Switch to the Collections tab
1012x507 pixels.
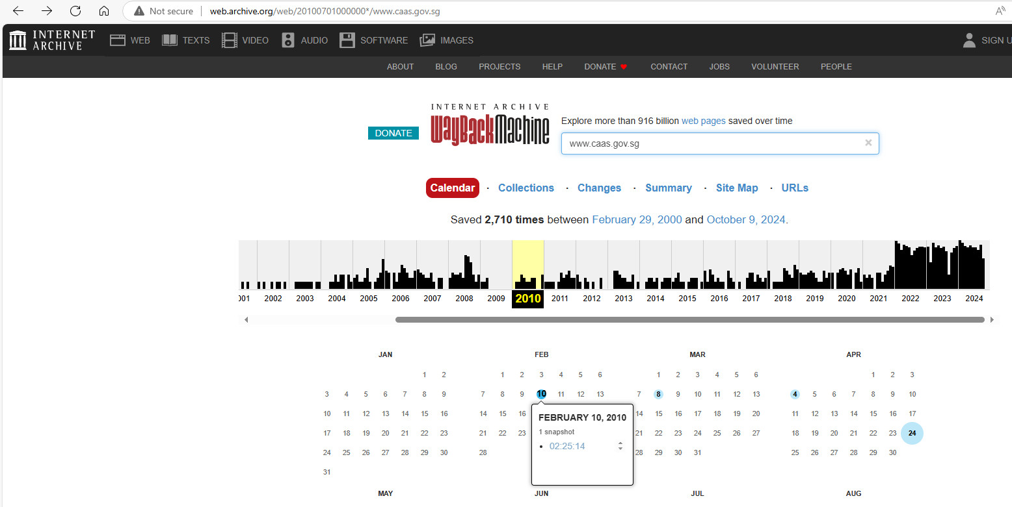coord(526,188)
